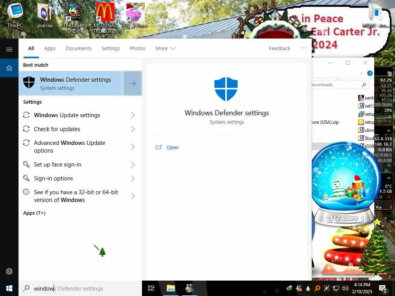Expand the Check for updates chevron

[133, 129]
